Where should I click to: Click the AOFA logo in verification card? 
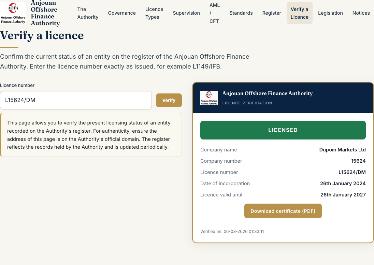click(x=209, y=98)
